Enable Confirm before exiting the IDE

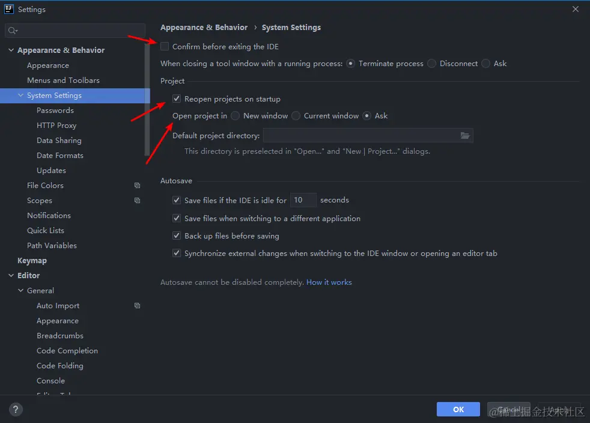pos(165,47)
